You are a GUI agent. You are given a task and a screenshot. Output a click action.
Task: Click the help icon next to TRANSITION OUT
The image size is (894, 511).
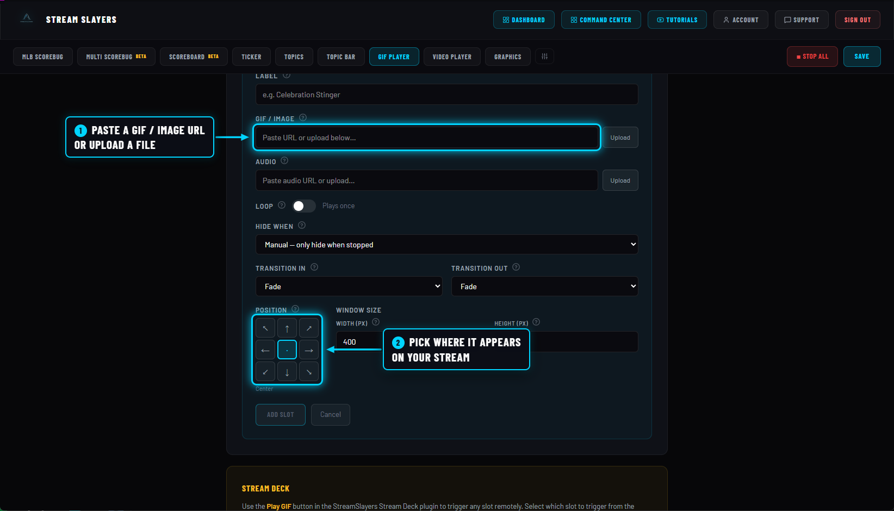(516, 267)
